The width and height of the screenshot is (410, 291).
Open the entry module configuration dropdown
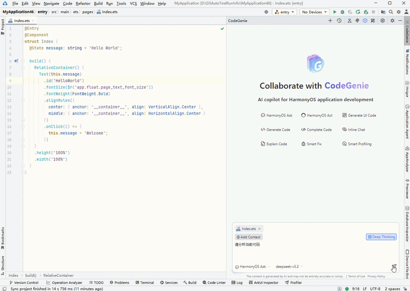[283, 12]
